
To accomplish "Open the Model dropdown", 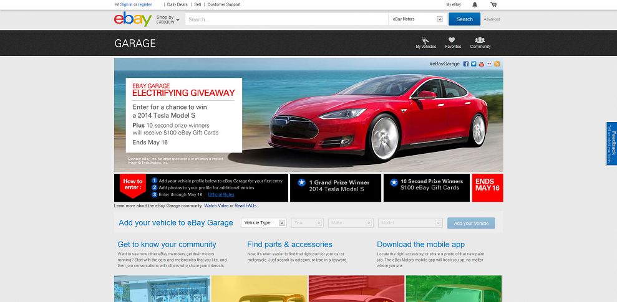I will pyautogui.click(x=411, y=223).
